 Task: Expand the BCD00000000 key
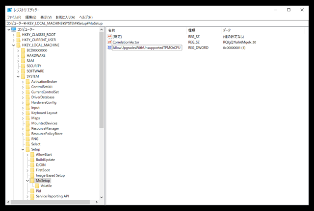(x=18, y=50)
